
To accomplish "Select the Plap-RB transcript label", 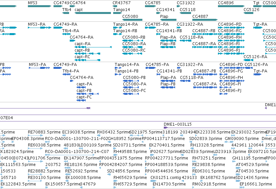I will pyautogui.click(x=168, y=44).
